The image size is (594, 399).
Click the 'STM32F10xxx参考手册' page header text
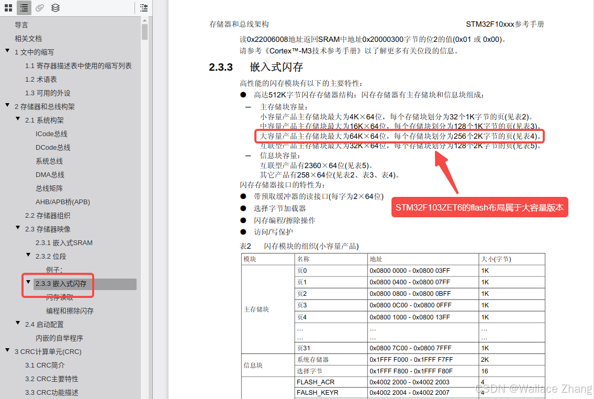[505, 24]
